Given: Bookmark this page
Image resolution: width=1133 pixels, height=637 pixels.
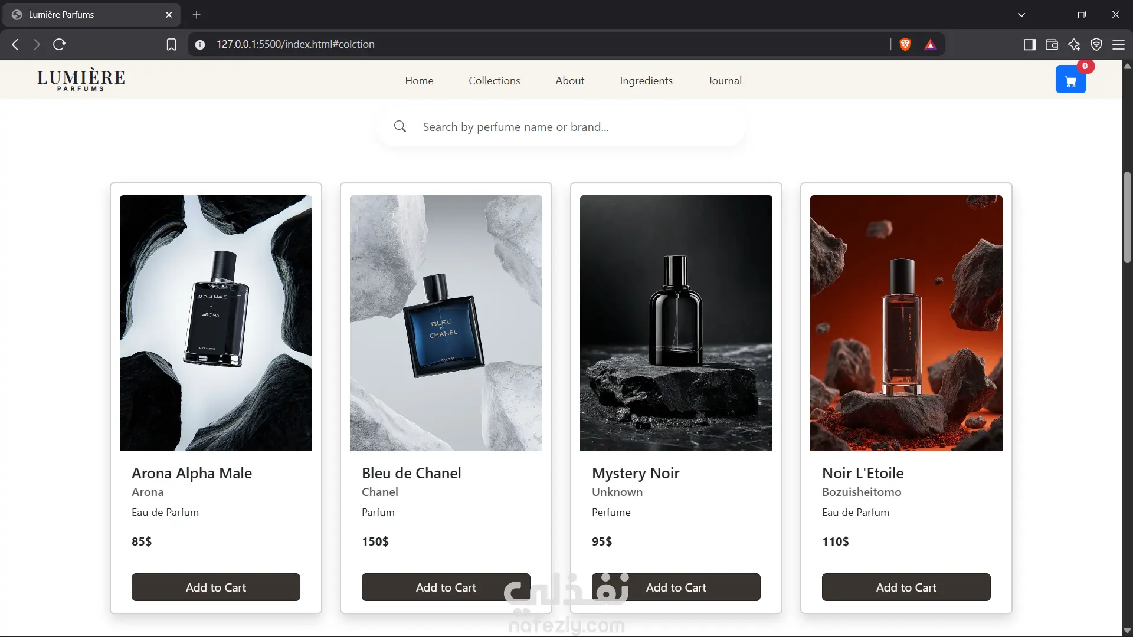Looking at the screenshot, I should (171, 44).
